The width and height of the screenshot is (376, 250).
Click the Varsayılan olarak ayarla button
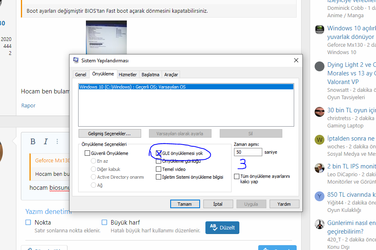[x=180, y=134]
